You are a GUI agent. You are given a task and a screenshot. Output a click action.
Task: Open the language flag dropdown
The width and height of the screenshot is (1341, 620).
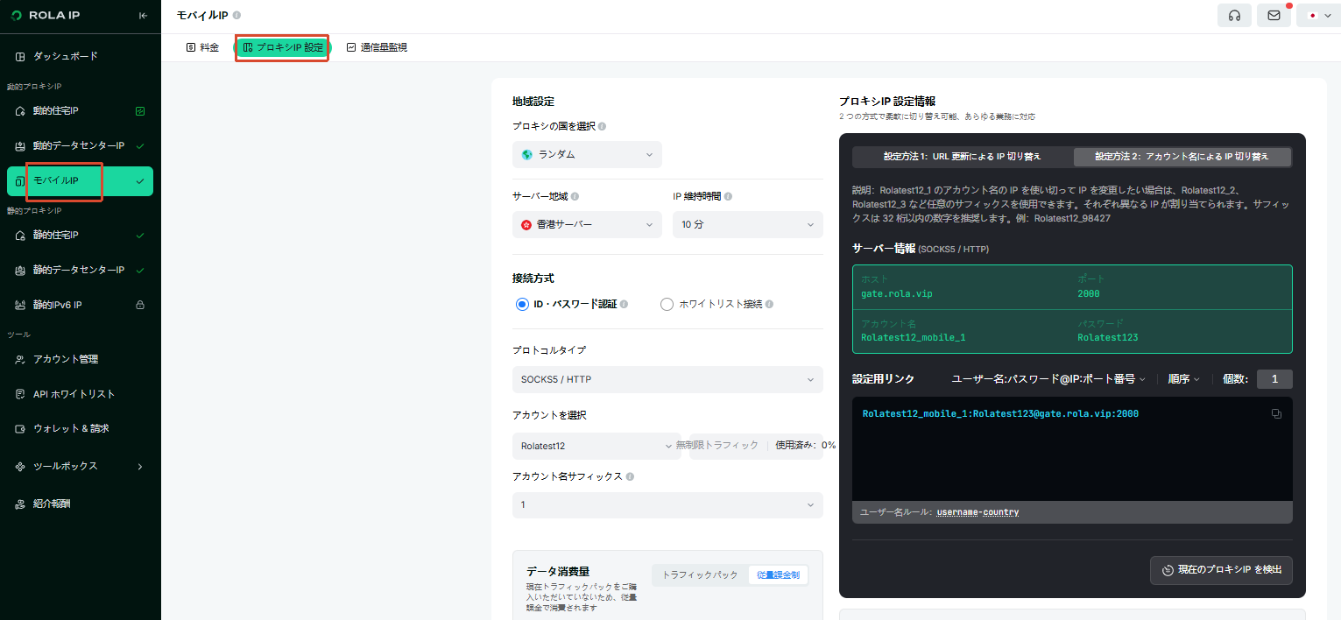(1319, 16)
